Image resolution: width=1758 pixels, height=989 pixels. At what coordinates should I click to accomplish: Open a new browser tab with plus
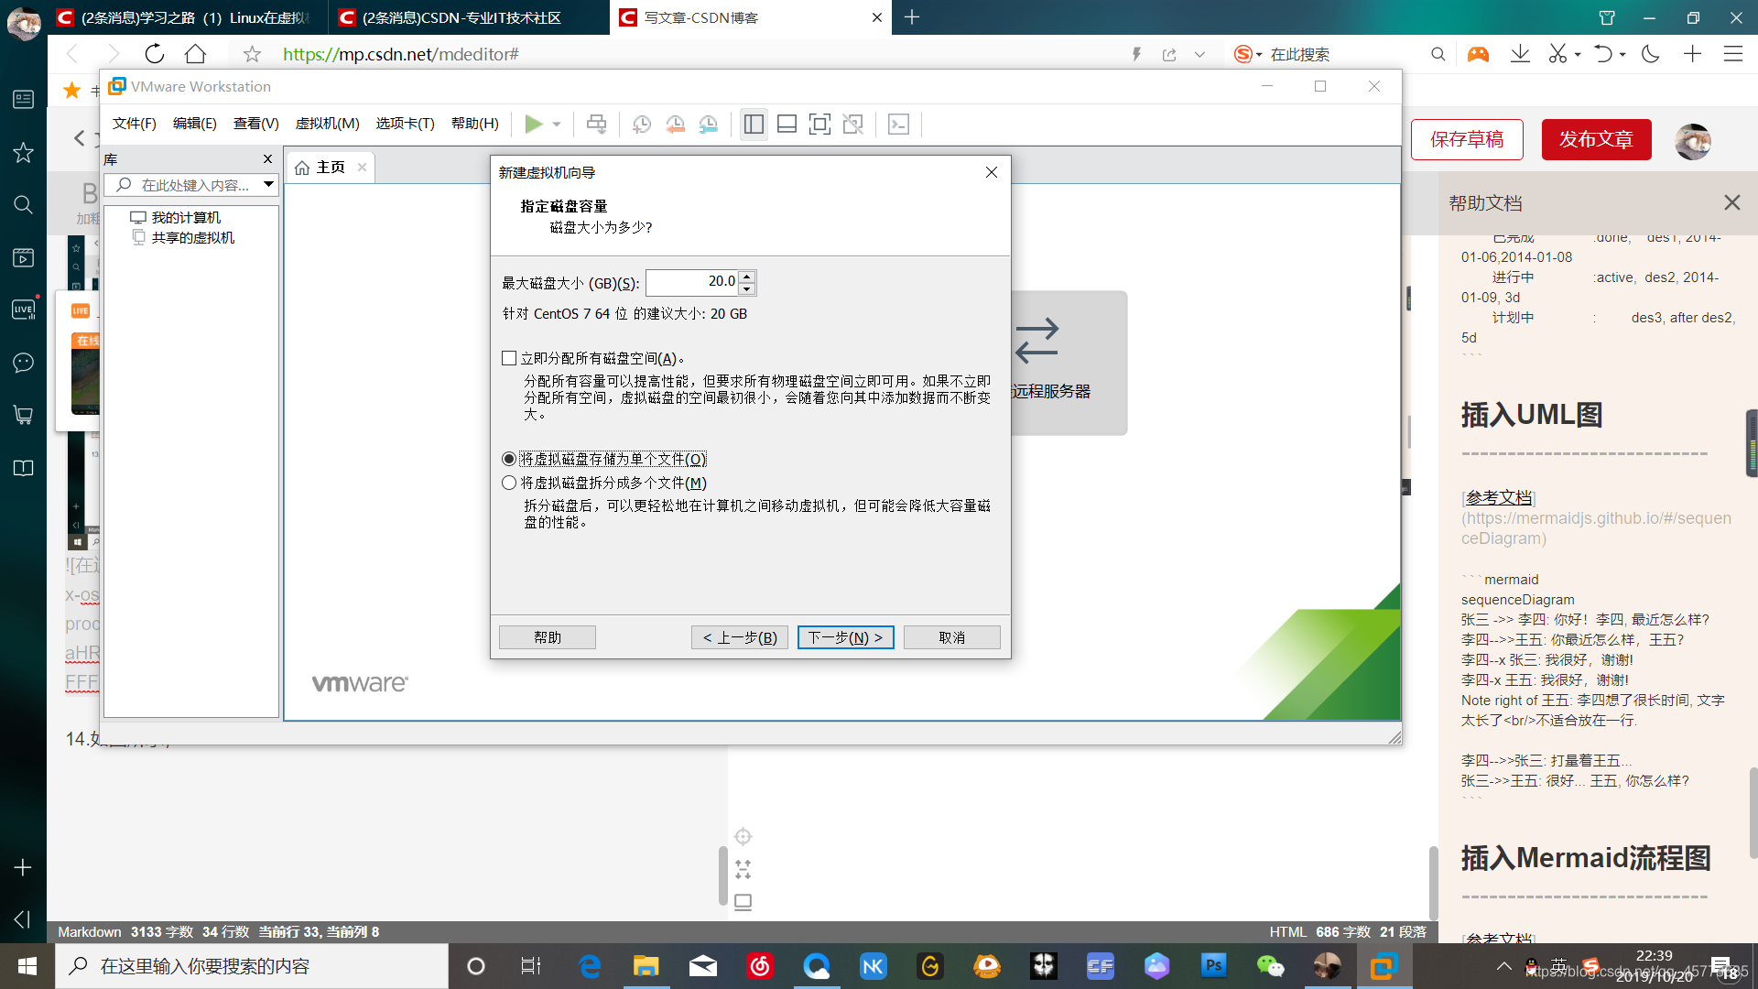coord(912,17)
